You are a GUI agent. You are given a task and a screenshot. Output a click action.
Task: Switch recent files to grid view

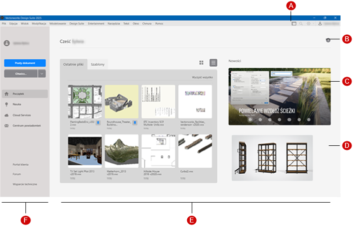pyautogui.click(x=202, y=63)
